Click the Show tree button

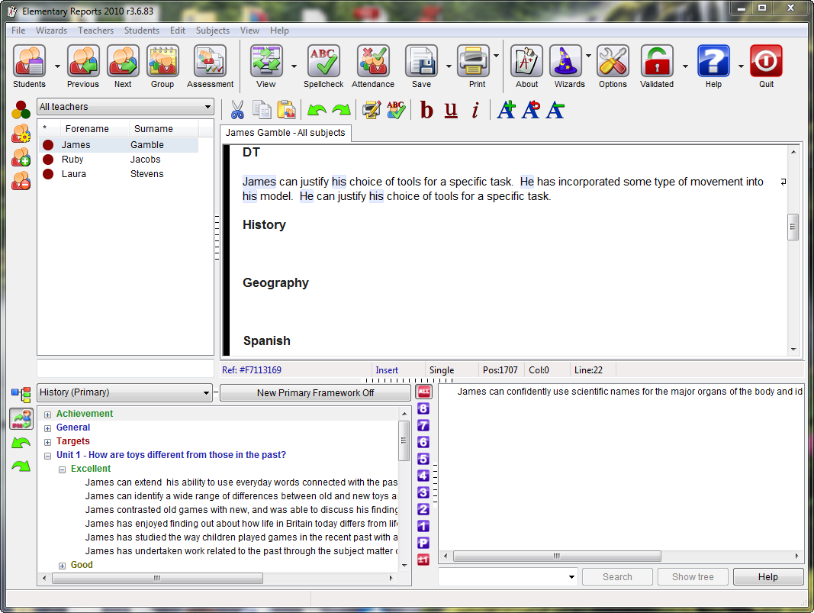pos(693,577)
